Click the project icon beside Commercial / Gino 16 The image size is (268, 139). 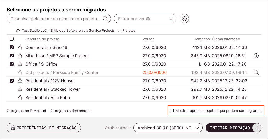pyautogui.click(x=20, y=47)
